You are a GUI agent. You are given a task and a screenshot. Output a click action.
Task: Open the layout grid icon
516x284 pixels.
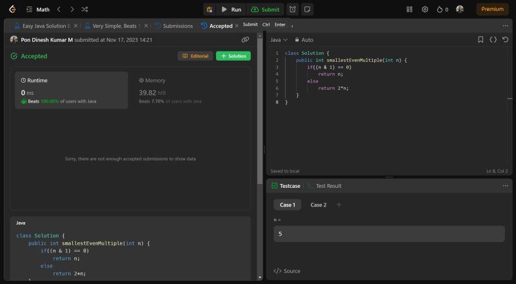(410, 10)
